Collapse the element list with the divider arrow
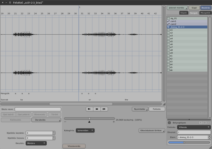This screenshot has height=149, width=212. pyautogui.click(x=189, y=119)
